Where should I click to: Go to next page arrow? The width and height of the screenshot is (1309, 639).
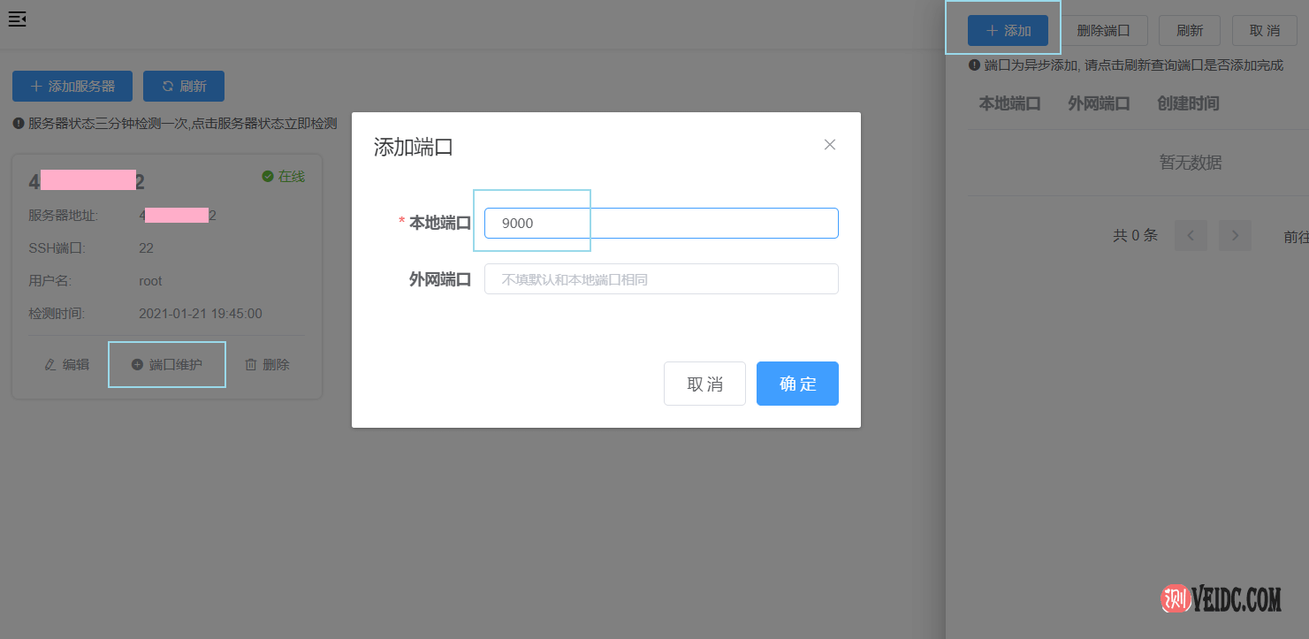coord(1235,236)
